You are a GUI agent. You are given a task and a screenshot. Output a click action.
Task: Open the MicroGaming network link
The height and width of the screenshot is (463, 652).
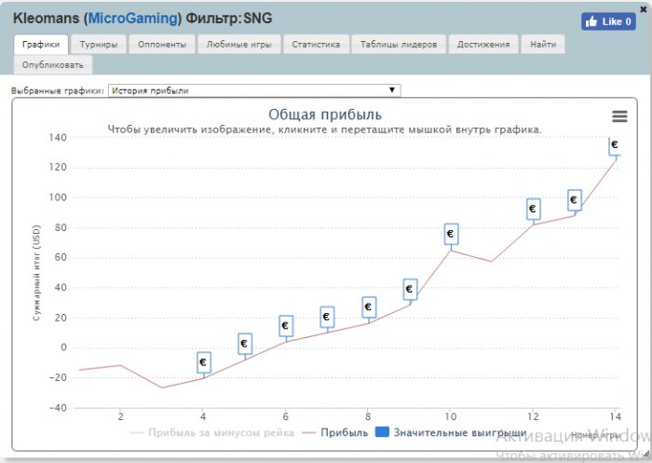coord(130,19)
